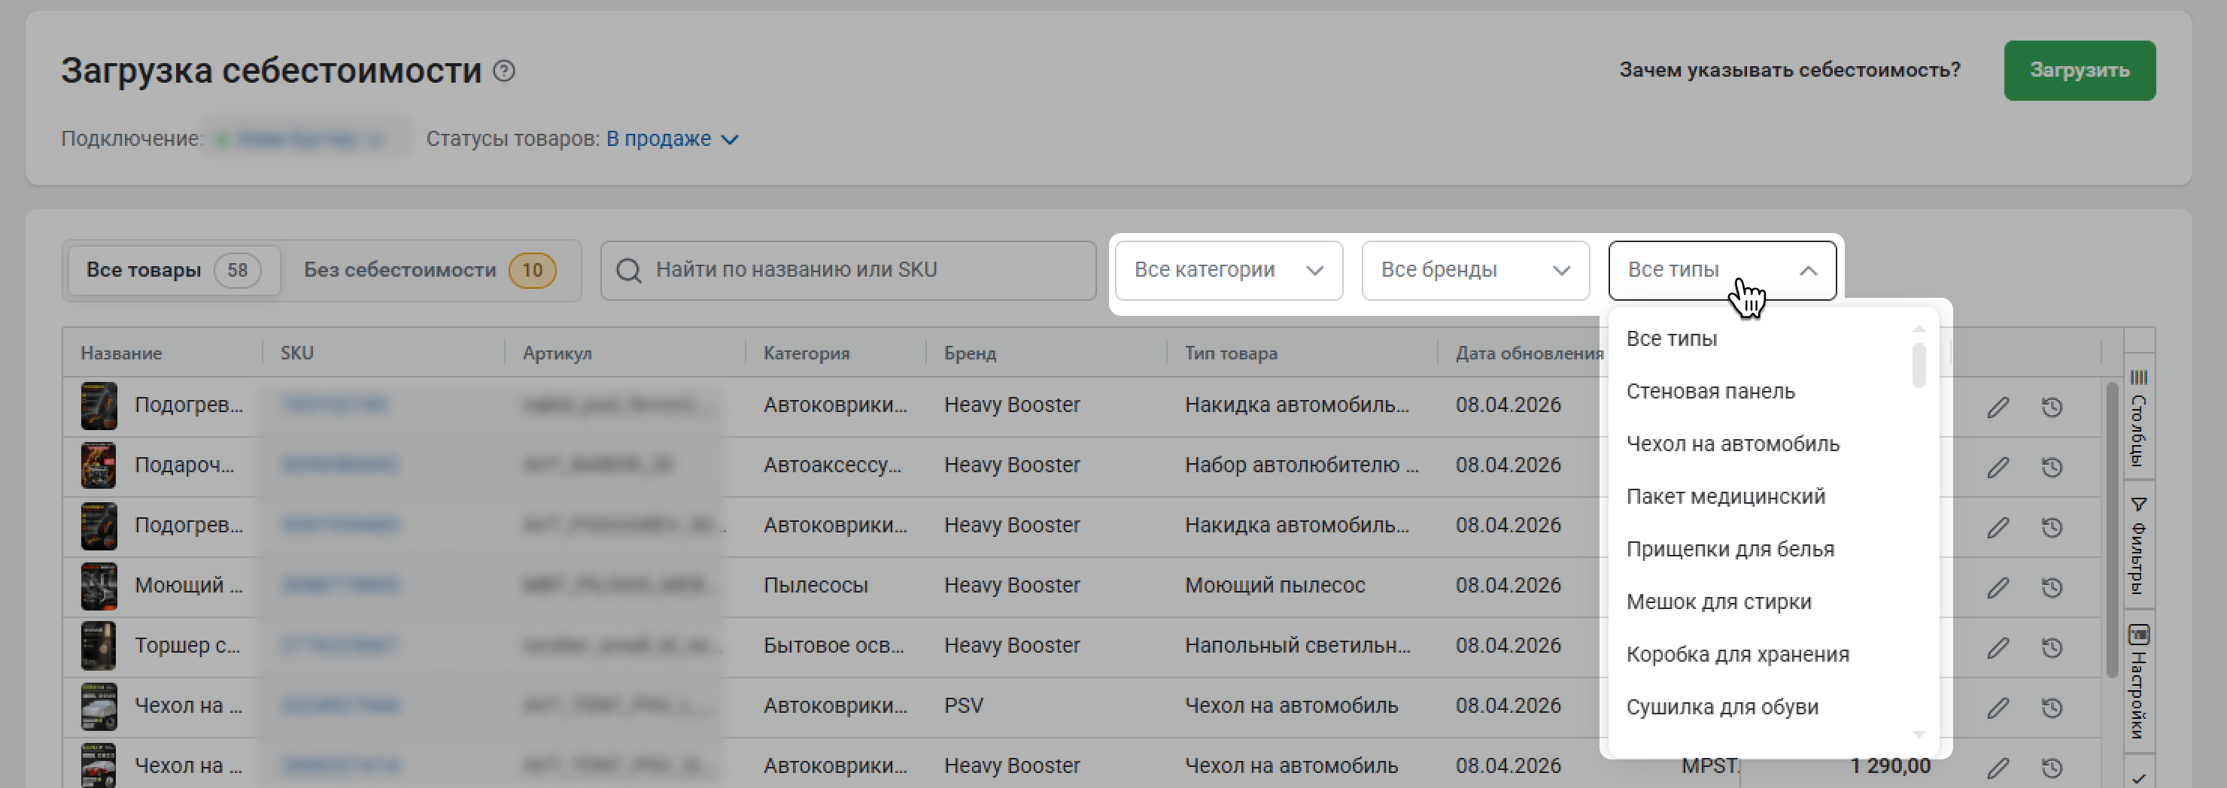Click the help icon beside Загрузка себестоимости
Image resolution: width=2227 pixels, height=788 pixels.
(504, 71)
